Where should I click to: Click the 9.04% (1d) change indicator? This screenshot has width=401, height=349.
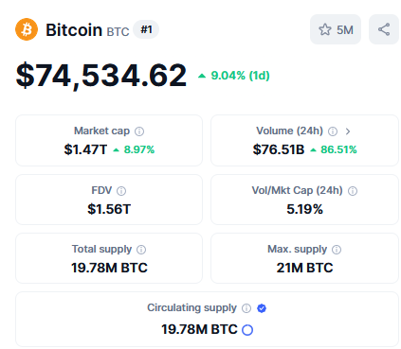pyautogui.click(x=234, y=76)
